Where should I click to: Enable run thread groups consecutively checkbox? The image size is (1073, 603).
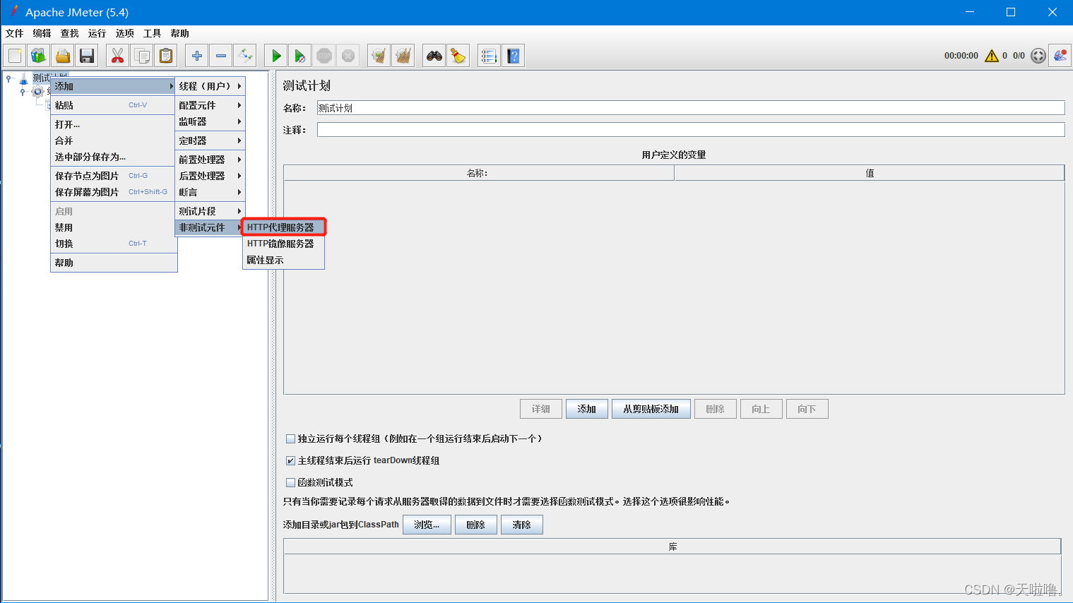(290, 438)
